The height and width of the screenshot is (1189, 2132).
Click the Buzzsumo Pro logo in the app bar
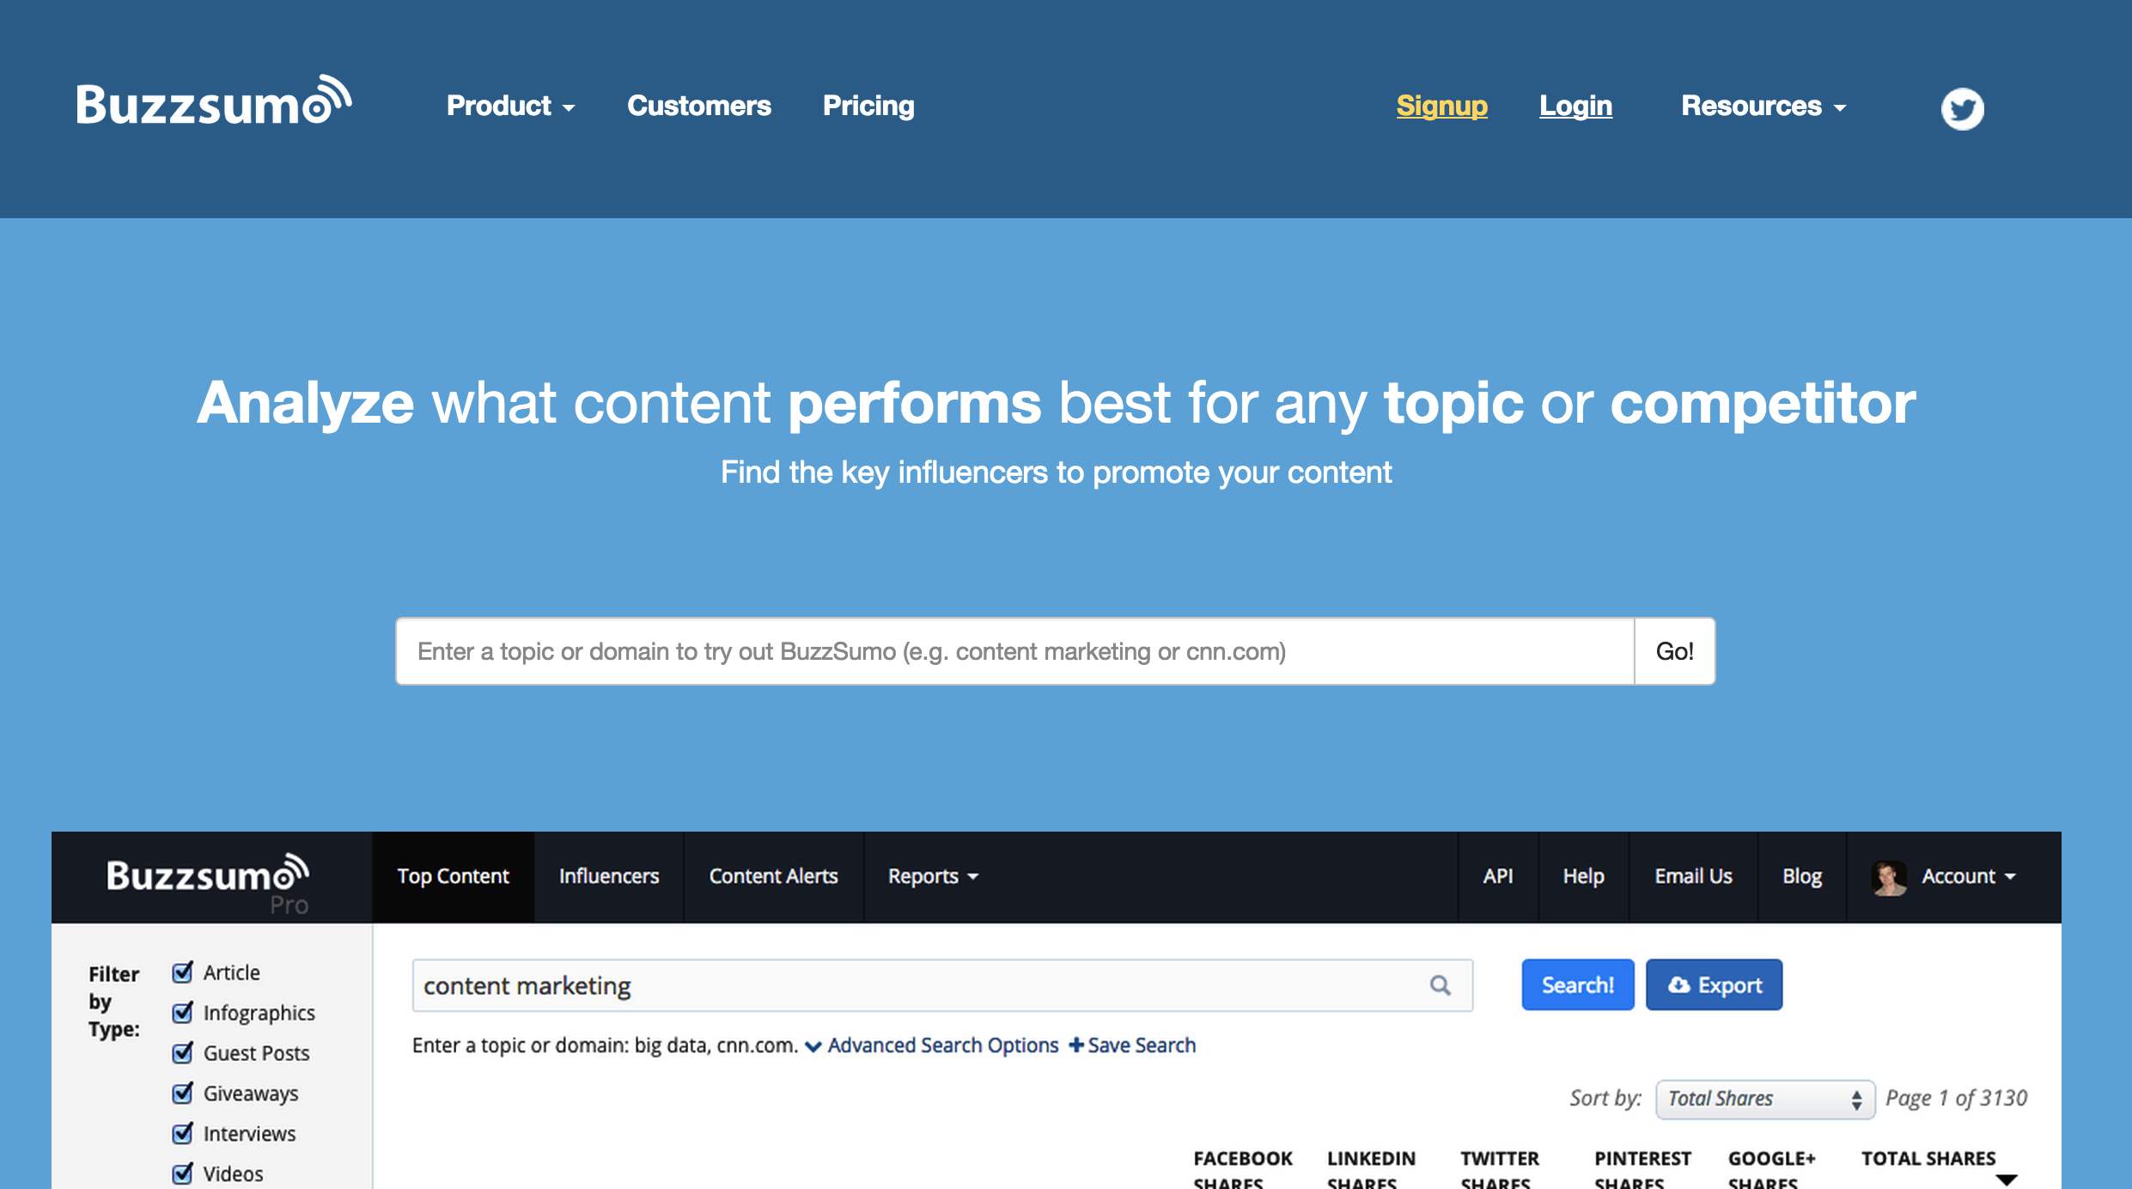point(206,876)
